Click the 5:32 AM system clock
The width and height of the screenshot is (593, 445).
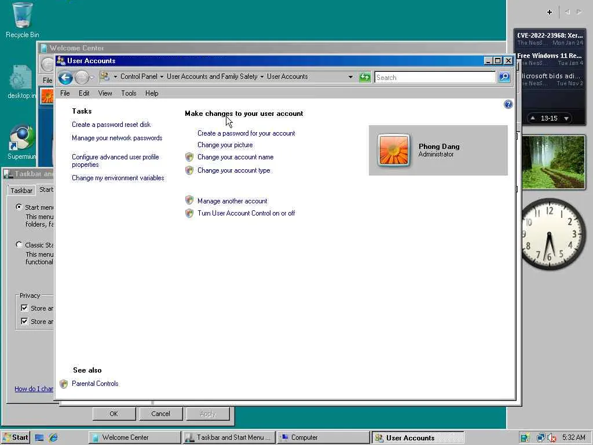pos(573,437)
